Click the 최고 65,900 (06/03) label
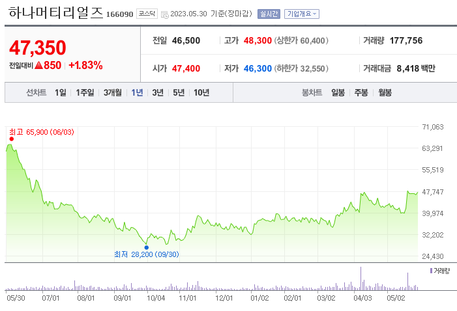This screenshot has height=311, width=457. [42, 132]
